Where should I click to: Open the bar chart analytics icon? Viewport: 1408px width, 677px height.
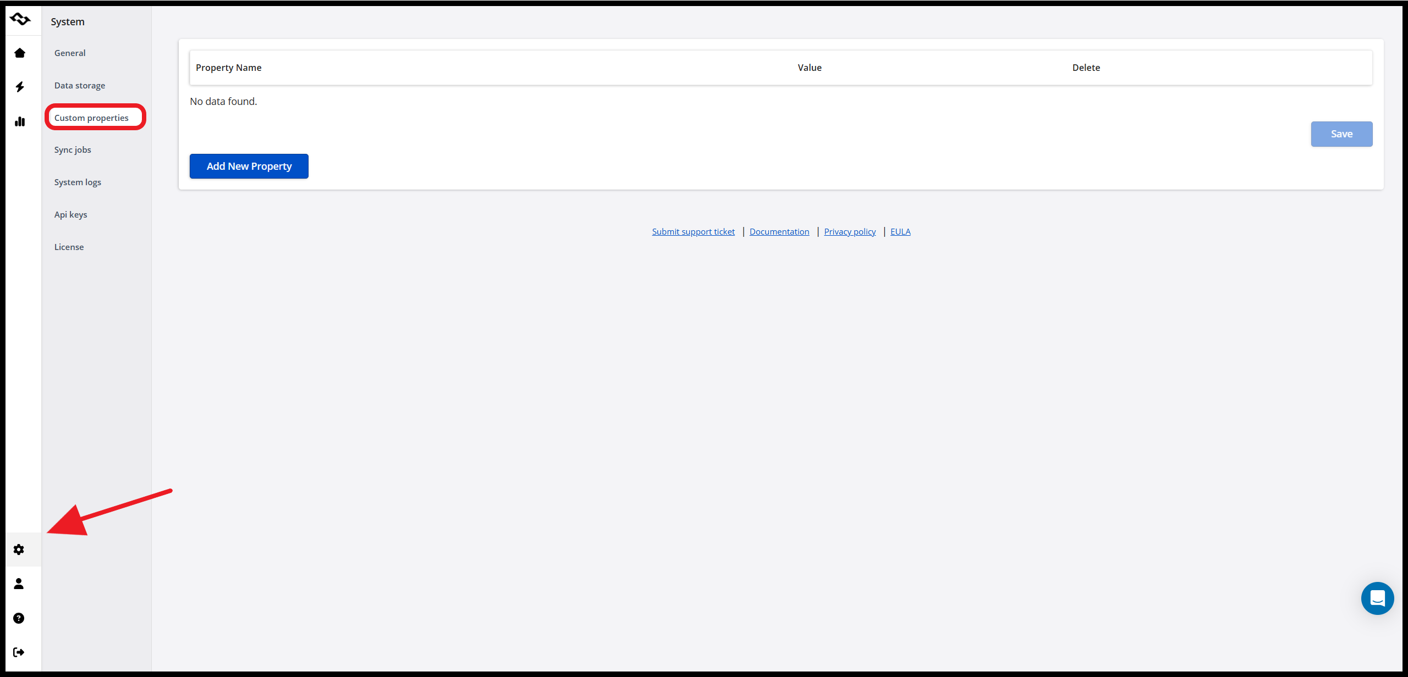pyautogui.click(x=20, y=121)
